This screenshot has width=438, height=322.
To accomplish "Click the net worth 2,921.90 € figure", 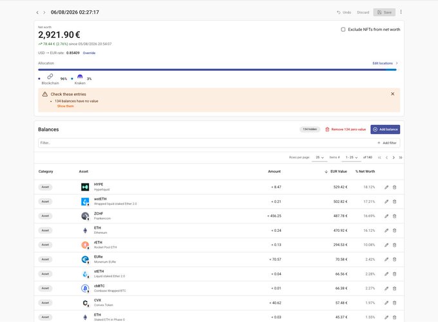I will point(59,35).
